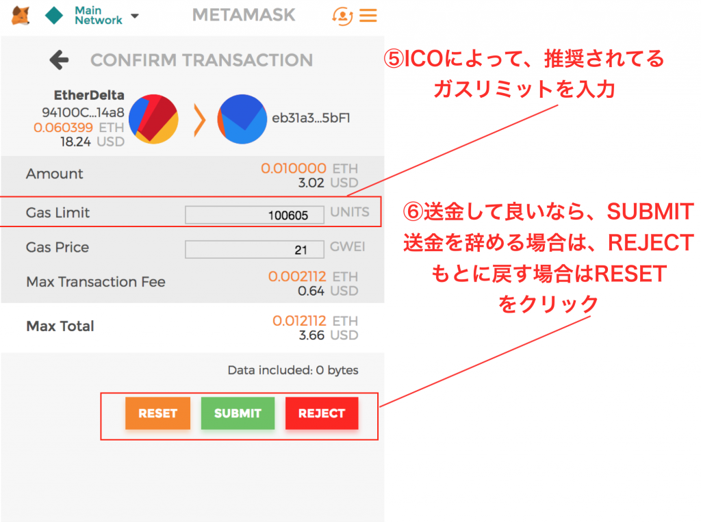
Task: Focus the Gas Limit input field
Action: [255, 215]
